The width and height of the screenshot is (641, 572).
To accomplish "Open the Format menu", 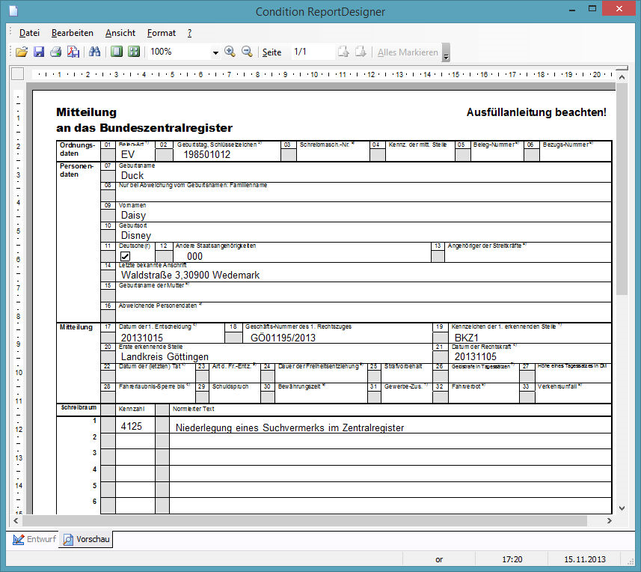I will pyautogui.click(x=162, y=33).
